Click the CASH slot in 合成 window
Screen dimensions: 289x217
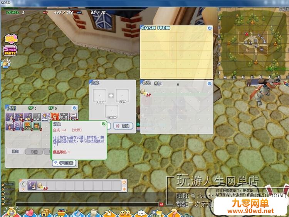click(111, 112)
